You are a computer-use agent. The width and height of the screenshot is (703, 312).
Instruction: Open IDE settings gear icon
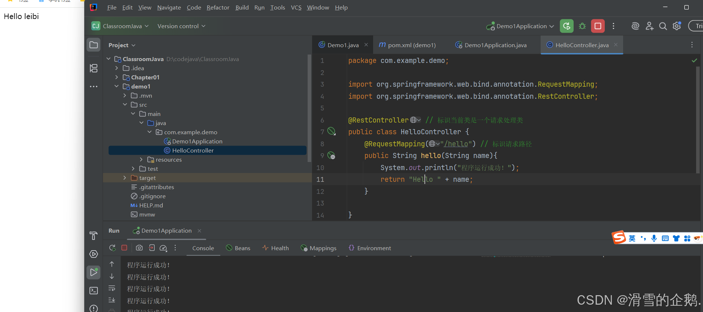coord(677,26)
